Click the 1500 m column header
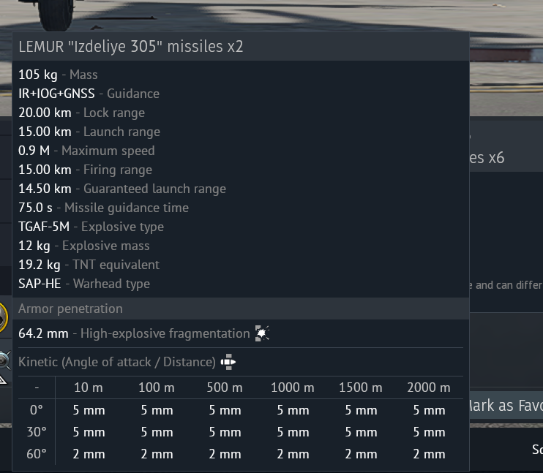 point(361,387)
